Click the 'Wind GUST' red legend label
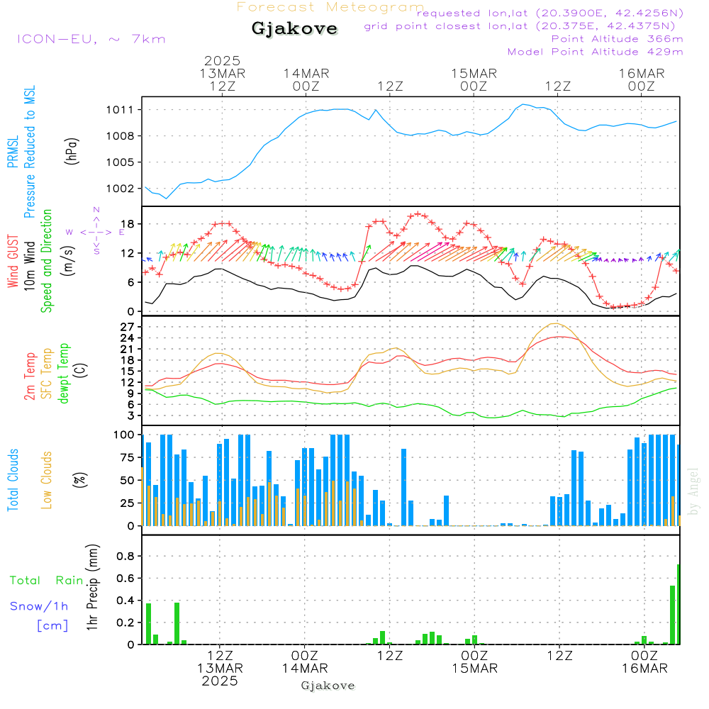The width and height of the screenshot is (709, 709). coord(13,262)
